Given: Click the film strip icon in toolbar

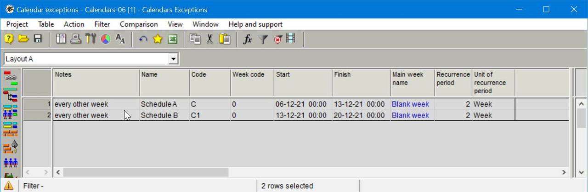Looking at the screenshot, I should tap(290, 39).
